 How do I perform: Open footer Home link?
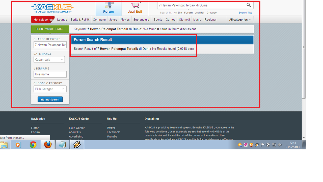click(x=35, y=128)
